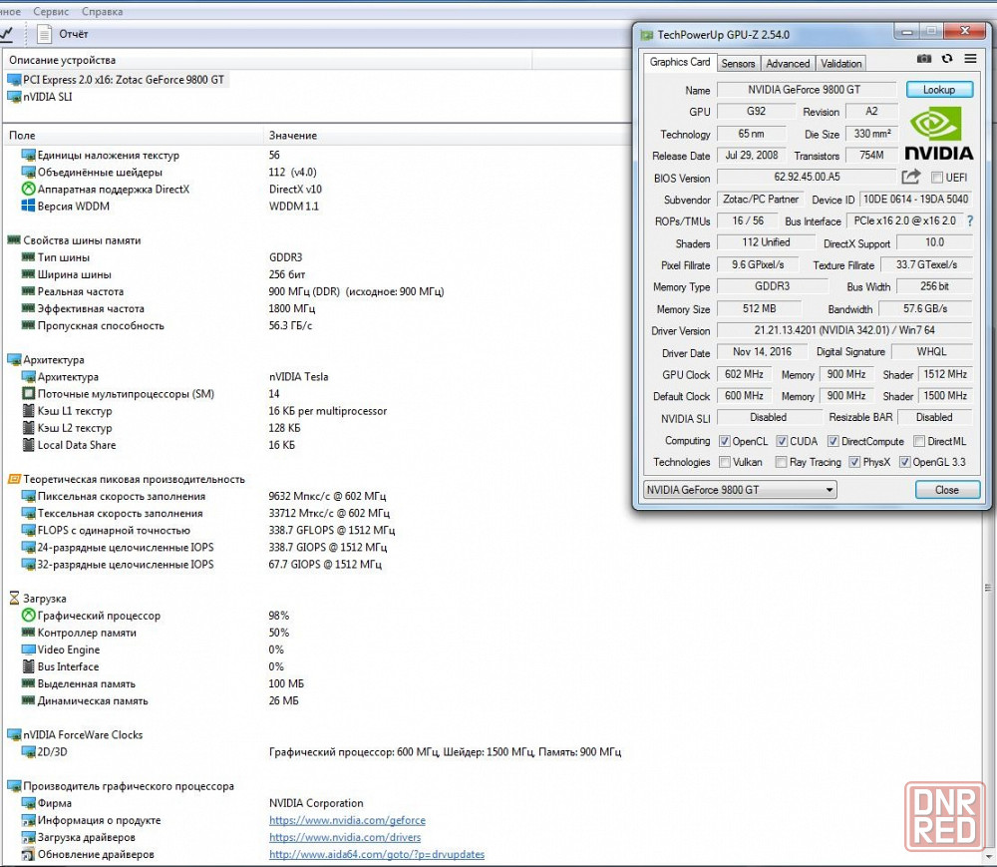Switch to the Graphics Card tab
Image resolution: width=997 pixels, height=867 pixels.
(680, 62)
